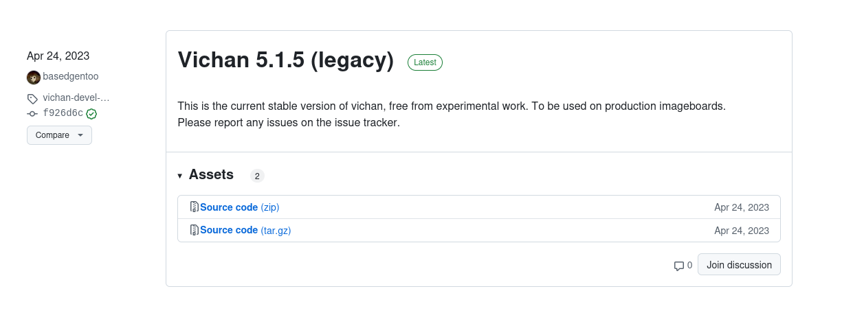Open the Vichan 5.1.5 (legacy) release title
This screenshot has height=313, width=864.
pos(286,60)
